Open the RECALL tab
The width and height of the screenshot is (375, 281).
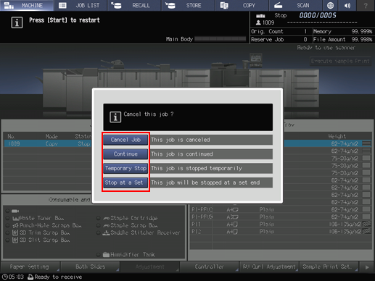tap(134, 5)
